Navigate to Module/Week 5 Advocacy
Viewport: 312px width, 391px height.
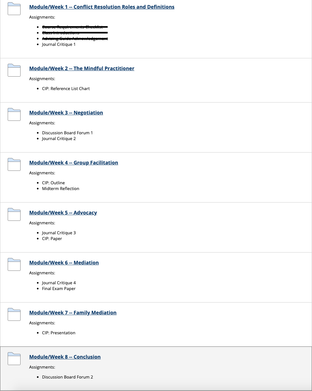pos(63,213)
